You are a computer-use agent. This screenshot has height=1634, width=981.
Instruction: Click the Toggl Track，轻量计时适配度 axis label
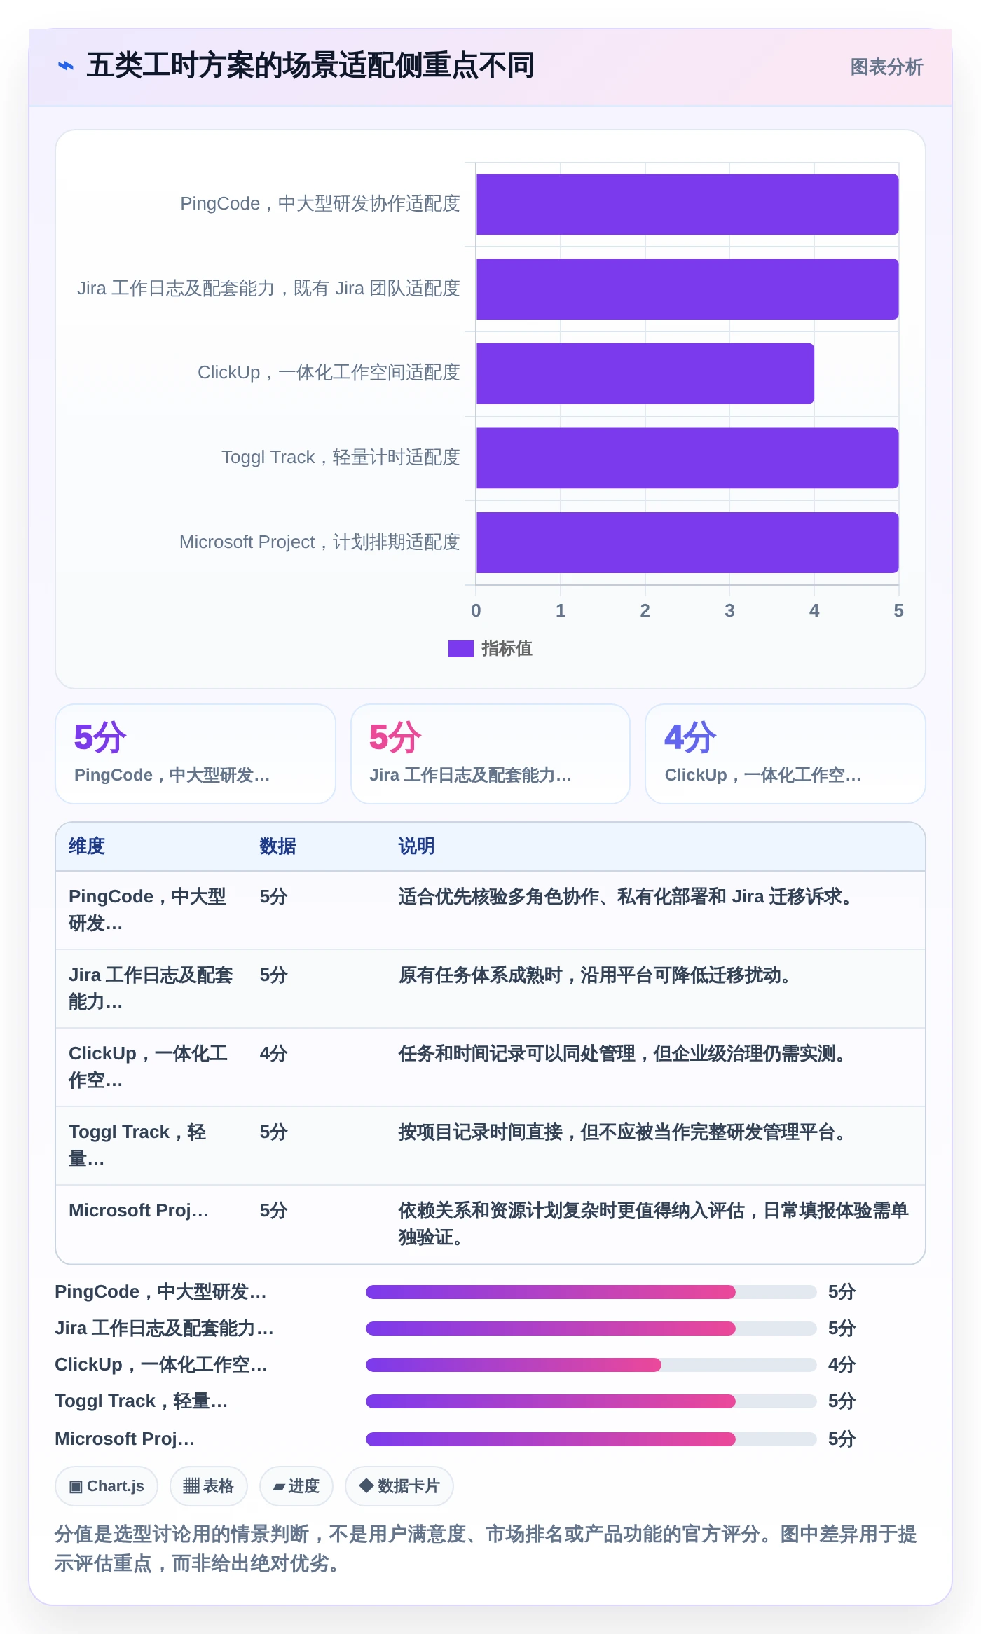[x=341, y=458]
